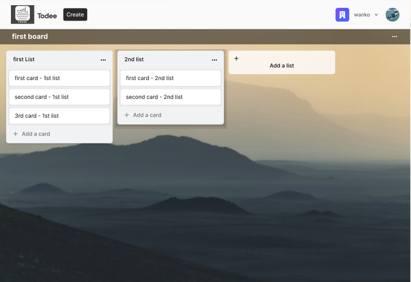Click plus icon in 2nd list footer
The image size is (411, 282).
pyautogui.click(x=127, y=115)
